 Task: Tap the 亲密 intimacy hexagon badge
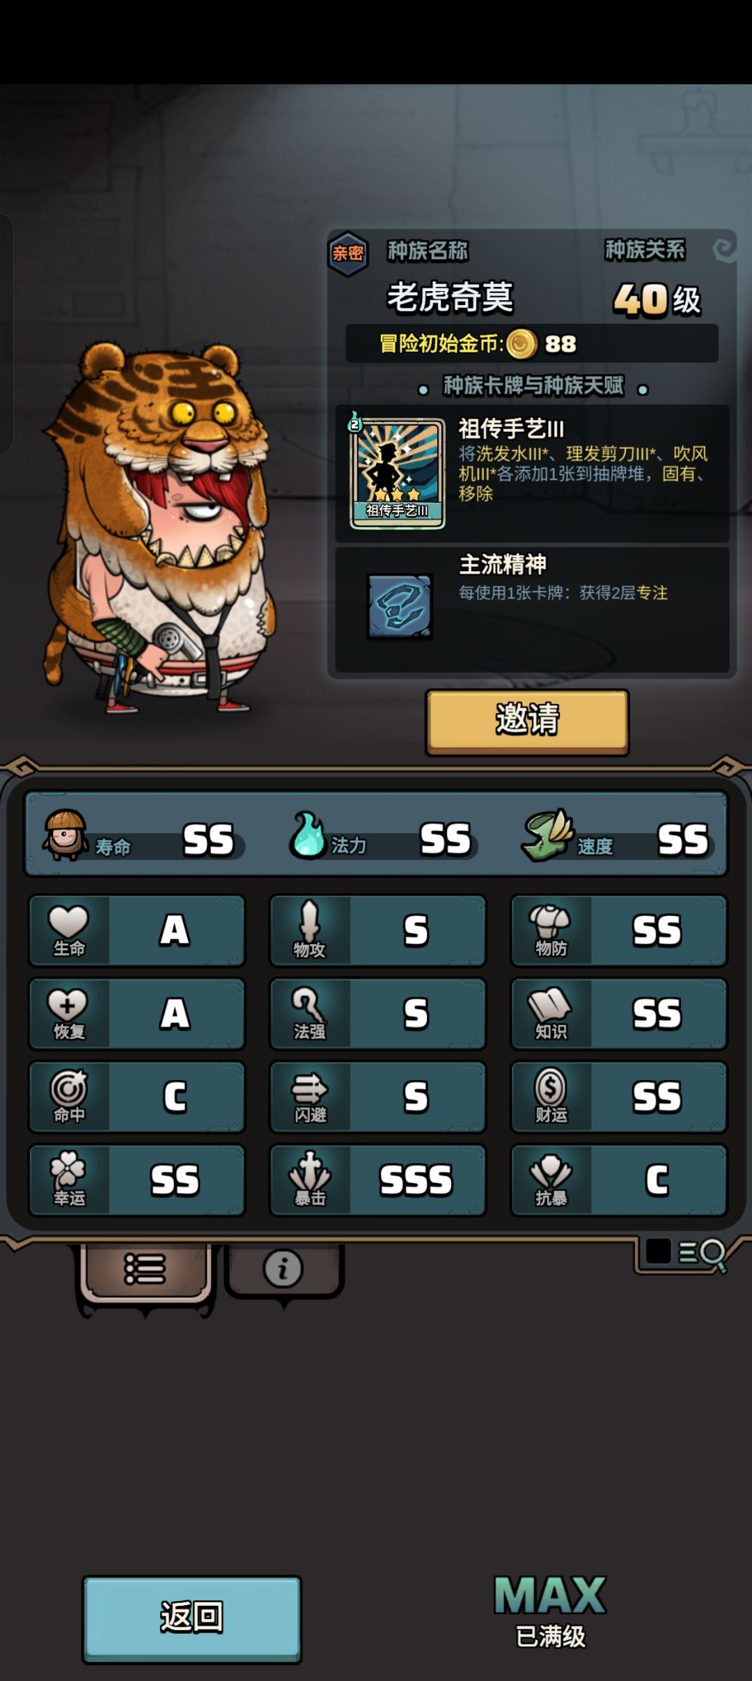point(347,253)
